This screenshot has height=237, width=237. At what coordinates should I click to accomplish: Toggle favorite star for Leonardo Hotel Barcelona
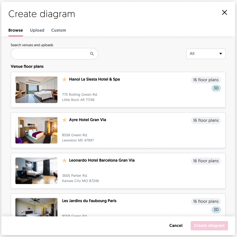[64, 160]
